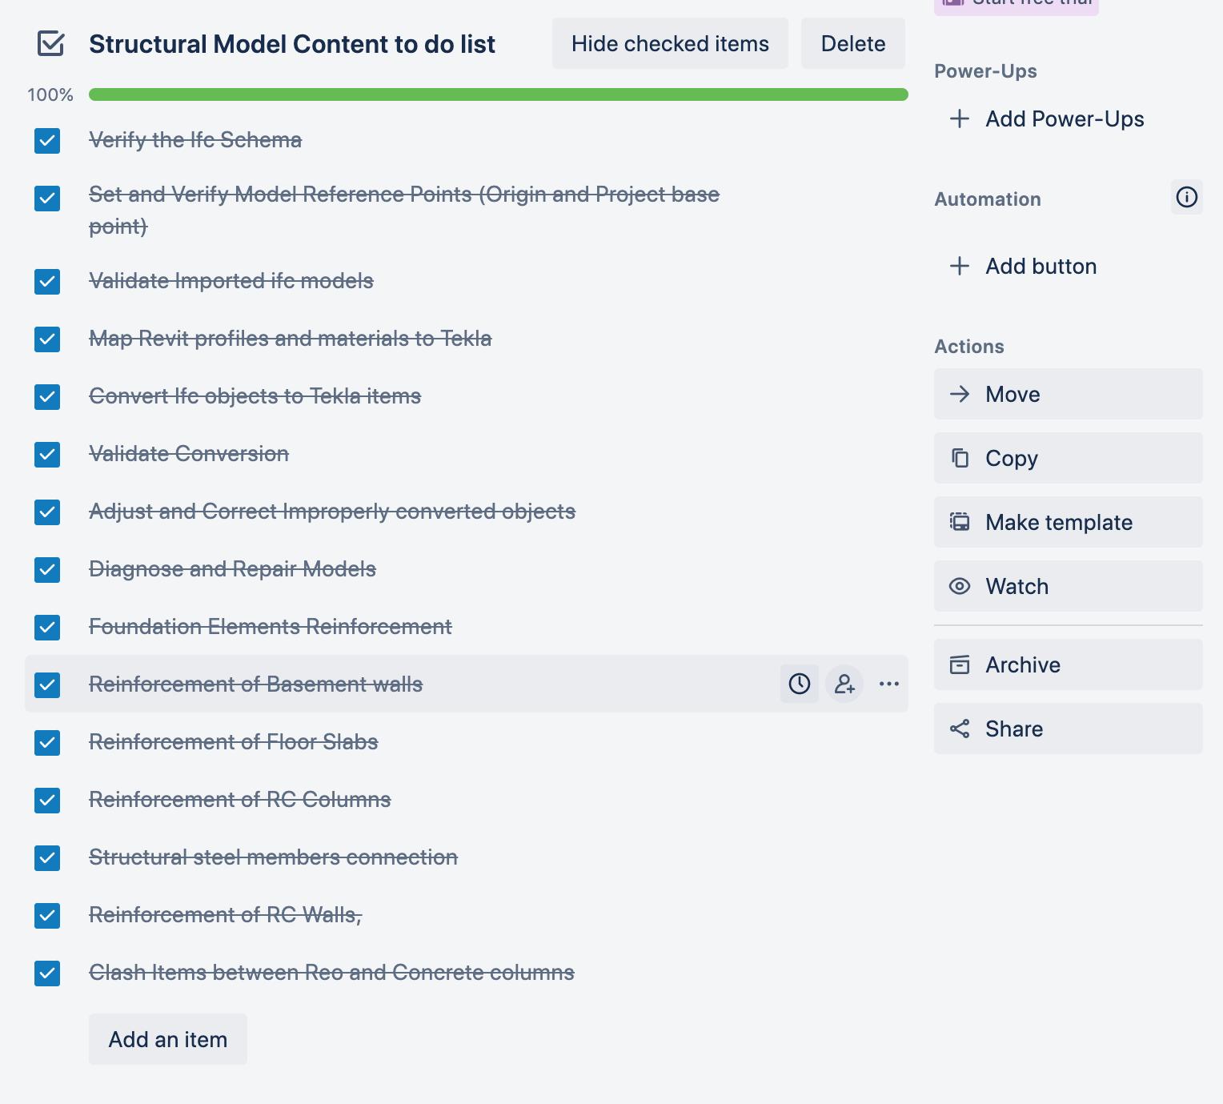Click the Archive action
1223x1104 pixels.
point(1068,664)
